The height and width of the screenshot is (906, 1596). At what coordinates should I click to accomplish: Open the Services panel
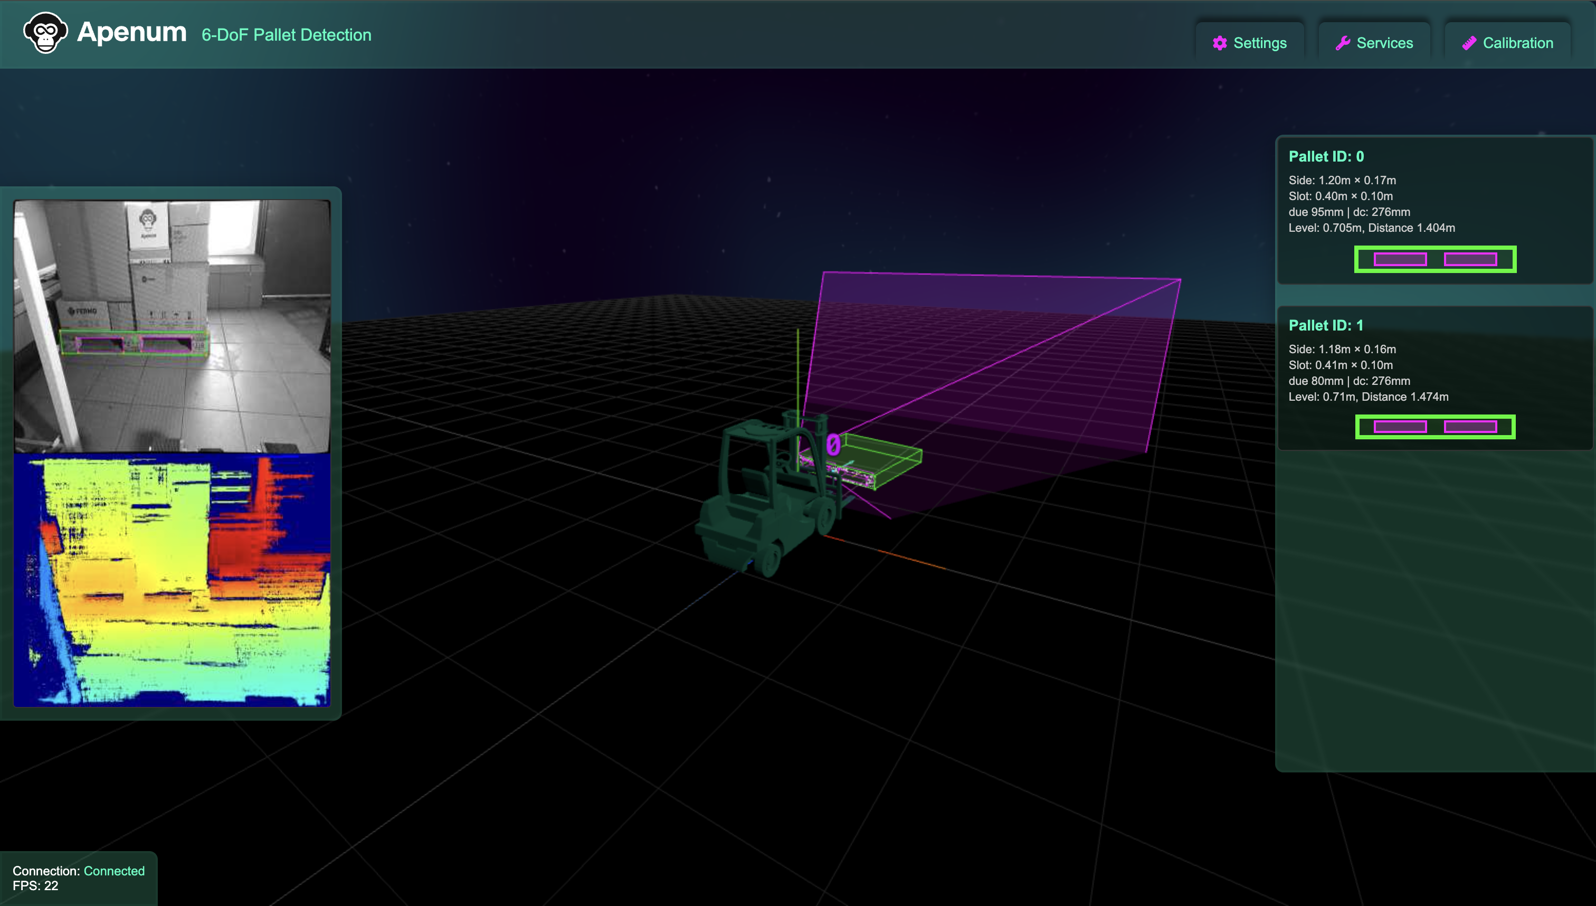pyautogui.click(x=1374, y=43)
